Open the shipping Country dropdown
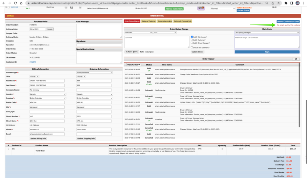Screen dimensions: 307x178 (94, 94)
